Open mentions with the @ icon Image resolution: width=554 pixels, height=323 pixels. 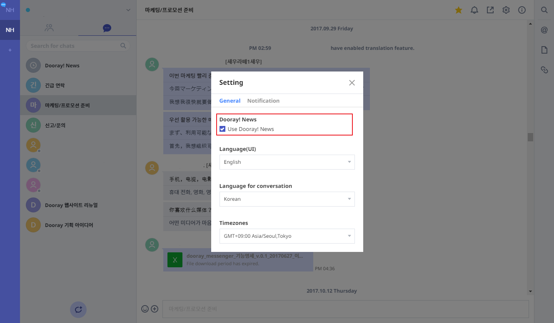(x=544, y=30)
